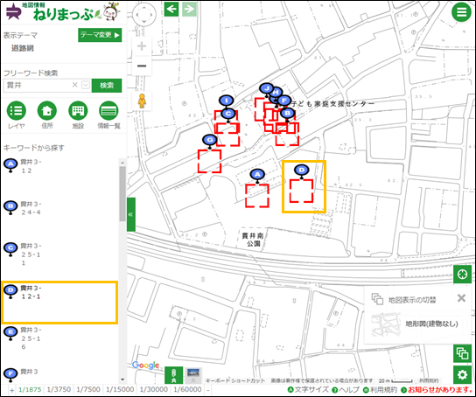The width and height of the screenshot is (476, 397).
Task: Click map marker C
Action: [228, 115]
